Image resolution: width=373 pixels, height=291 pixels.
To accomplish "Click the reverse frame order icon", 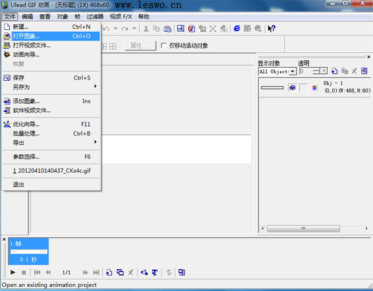I will [x=168, y=272].
